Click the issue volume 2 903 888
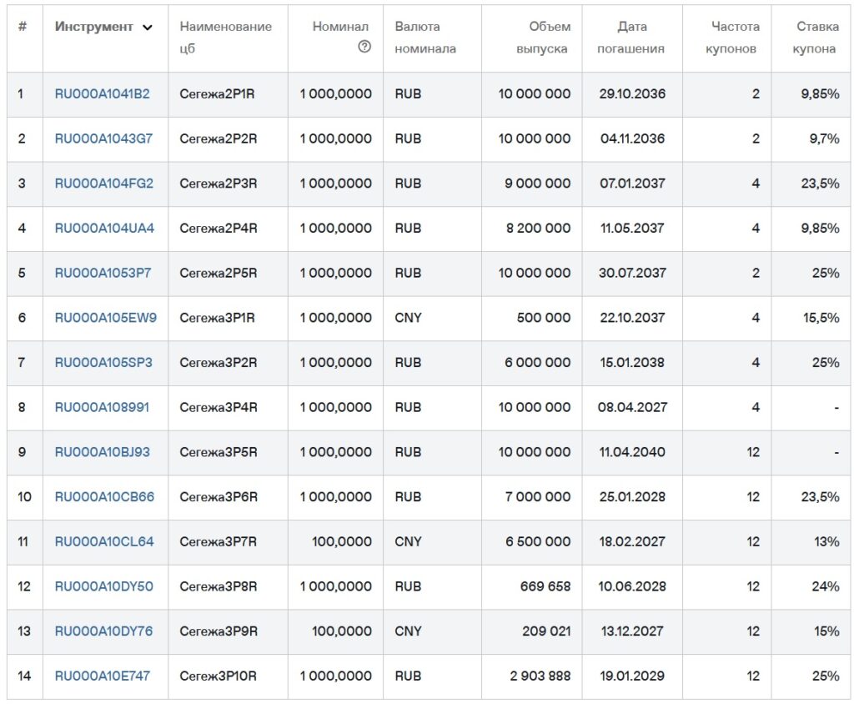Viewport: 854px width, 704px height. (x=540, y=676)
